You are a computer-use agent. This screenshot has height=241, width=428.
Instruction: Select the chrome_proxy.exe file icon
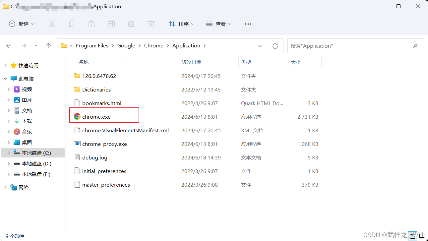pyautogui.click(x=77, y=144)
